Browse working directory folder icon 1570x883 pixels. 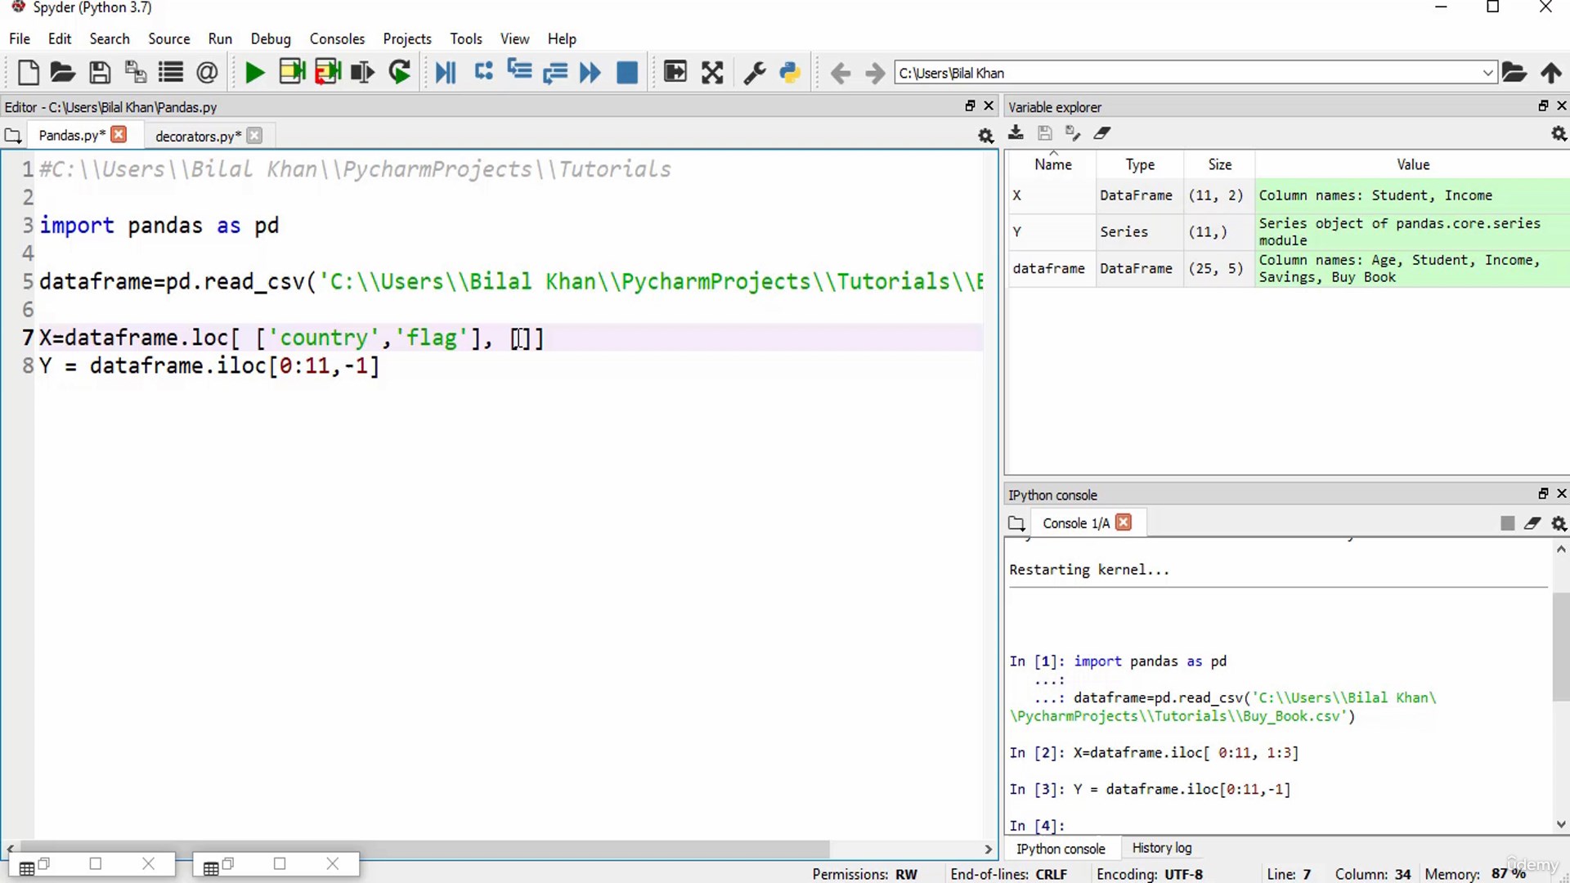(x=1514, y=73)
